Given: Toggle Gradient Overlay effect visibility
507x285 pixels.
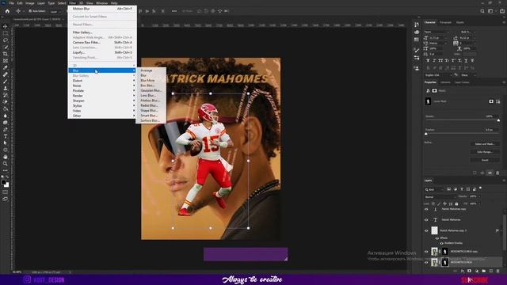Looking at the screenshot, I should click(442, 243).
